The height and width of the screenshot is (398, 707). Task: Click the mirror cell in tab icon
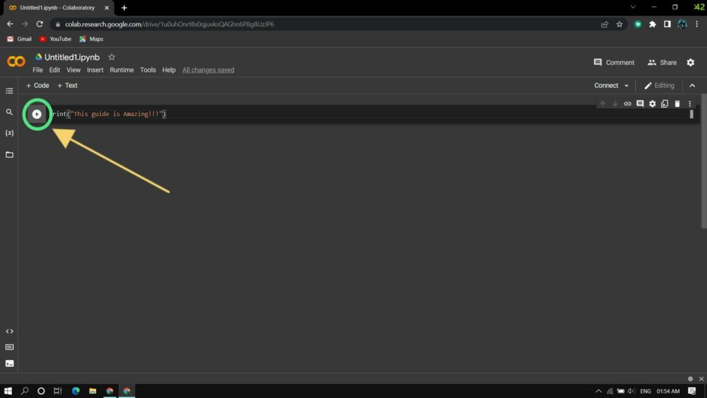coord(665,104)
